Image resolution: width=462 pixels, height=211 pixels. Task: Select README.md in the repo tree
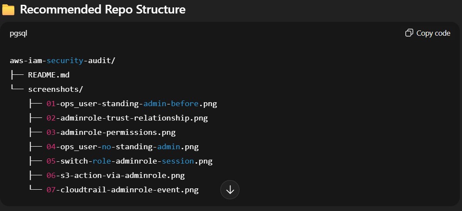49,75
